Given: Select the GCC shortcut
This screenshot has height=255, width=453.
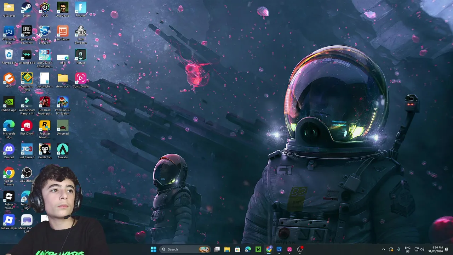Looking at the screenshot, I should 9,80.
